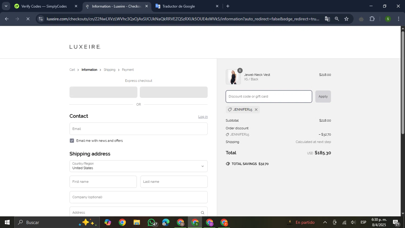Close the Verify Codes — SimplyCodes tab
Screen dimensions: 405x228
pos(76,6)
